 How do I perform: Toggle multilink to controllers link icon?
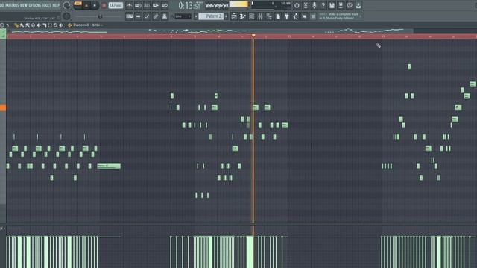pos(156,16)
